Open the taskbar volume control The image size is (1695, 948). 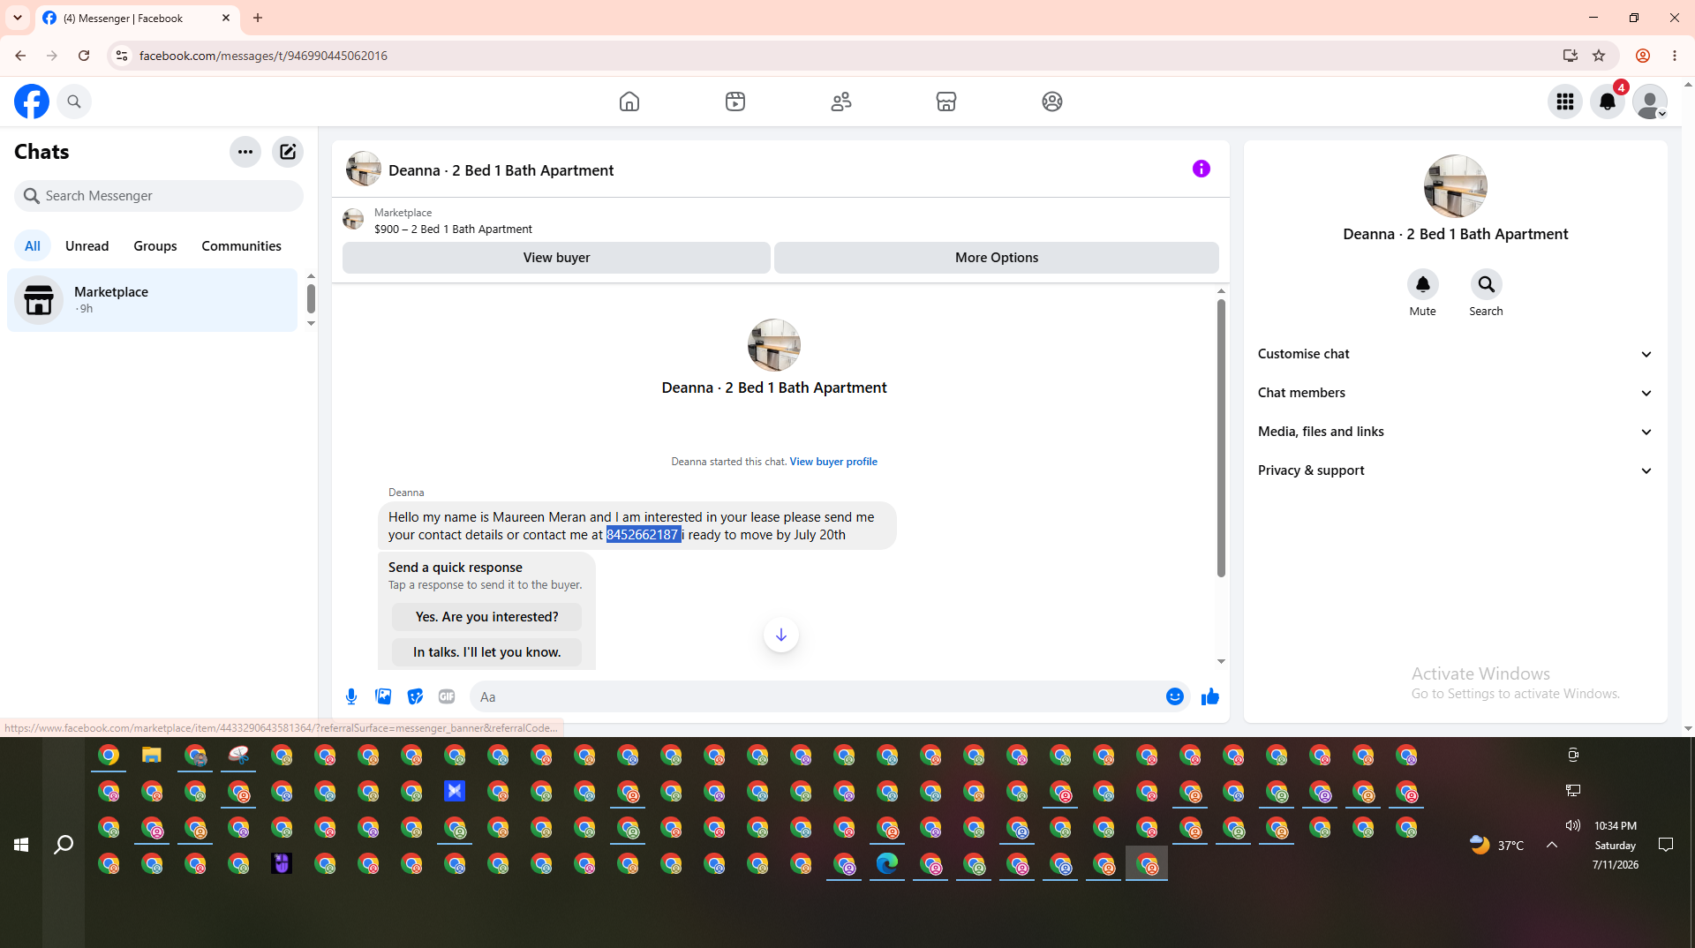1573,825
